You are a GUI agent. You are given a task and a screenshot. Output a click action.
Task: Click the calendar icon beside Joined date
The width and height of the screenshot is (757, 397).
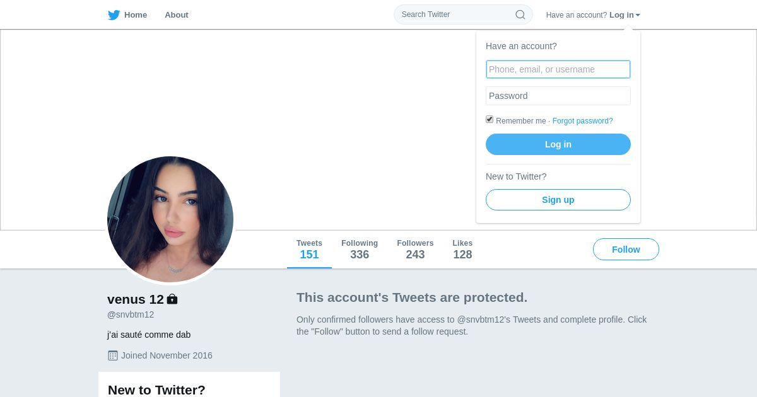click(113, 355)
